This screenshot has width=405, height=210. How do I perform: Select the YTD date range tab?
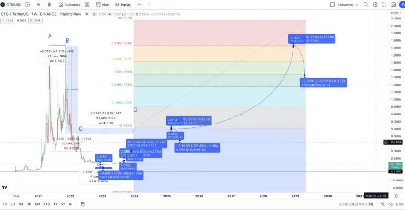[46, 204]
